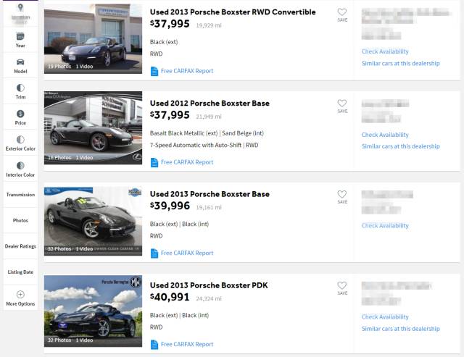This screenshot has width=464, height=357.
Task: Click the $40,991 price
Action: (x=170, y=298)
